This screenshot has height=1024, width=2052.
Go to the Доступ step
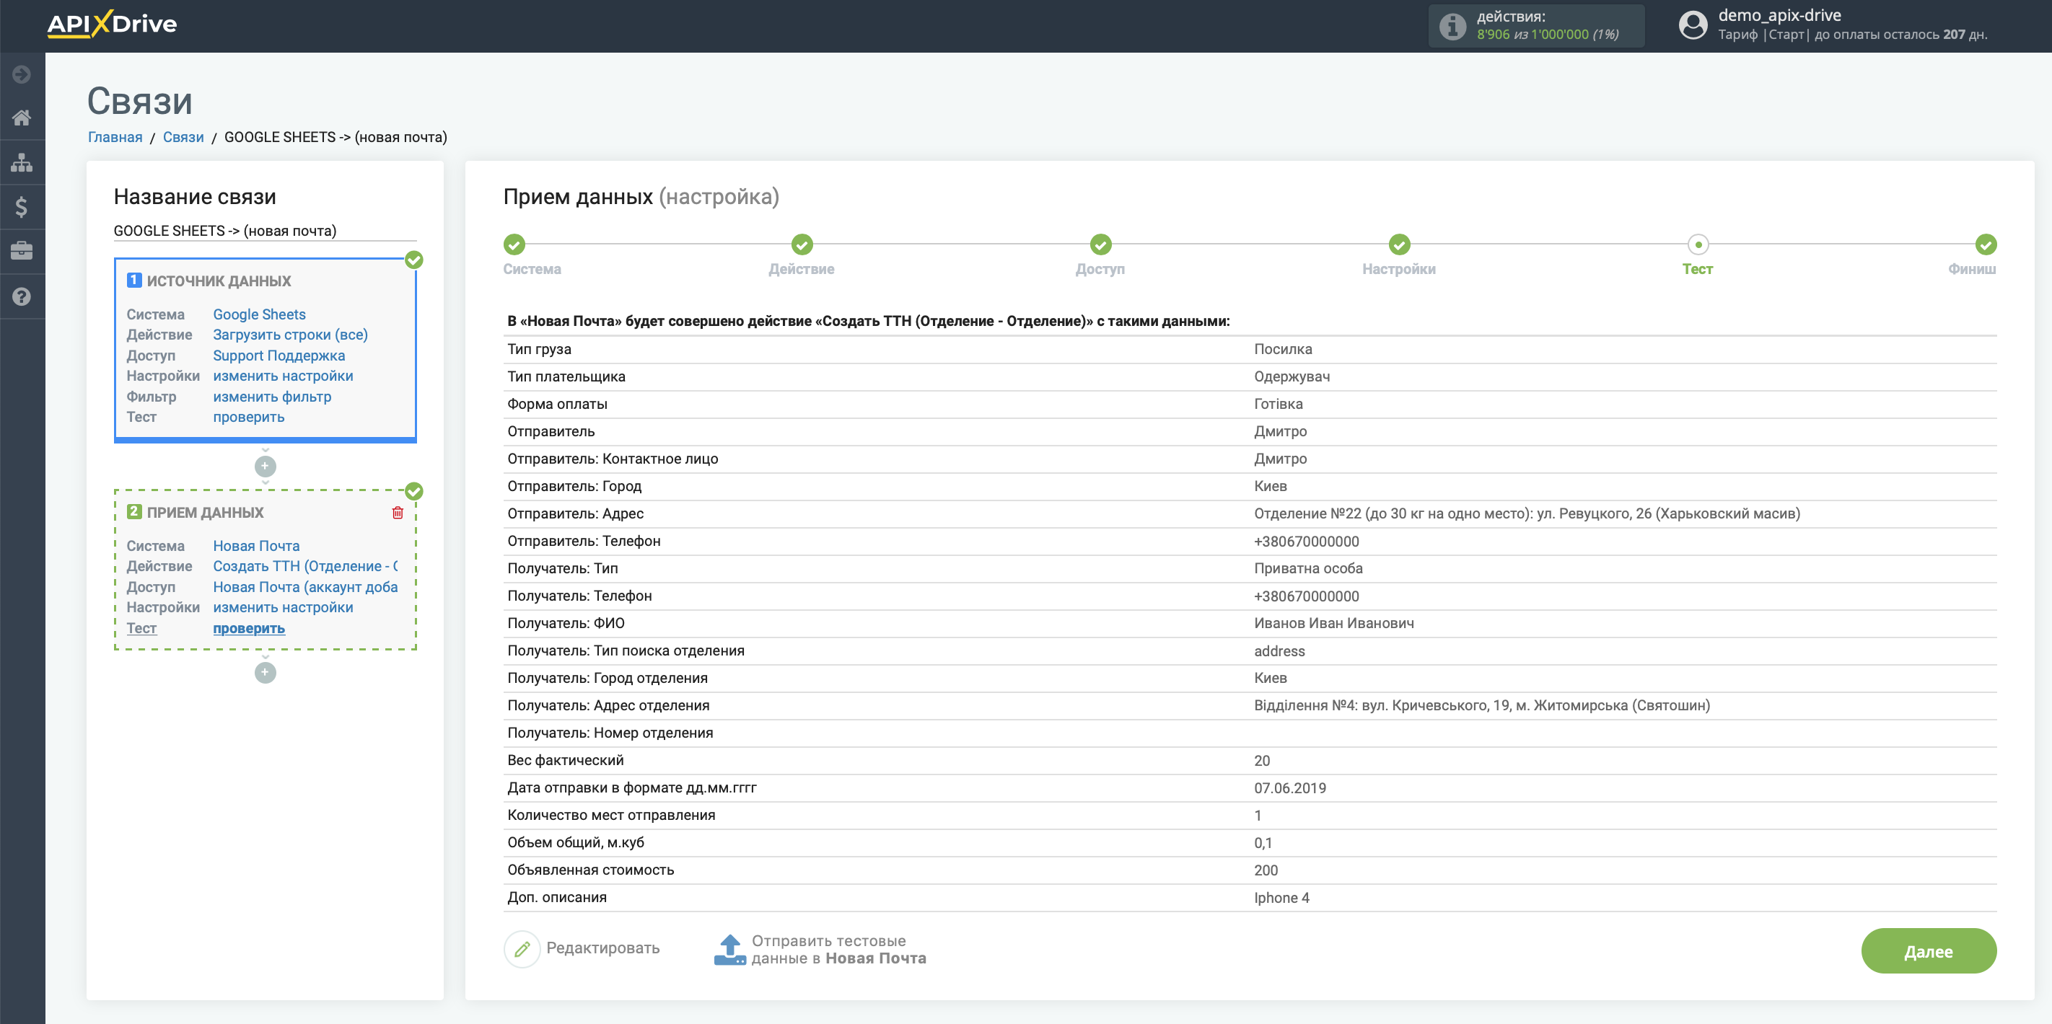1100,244
